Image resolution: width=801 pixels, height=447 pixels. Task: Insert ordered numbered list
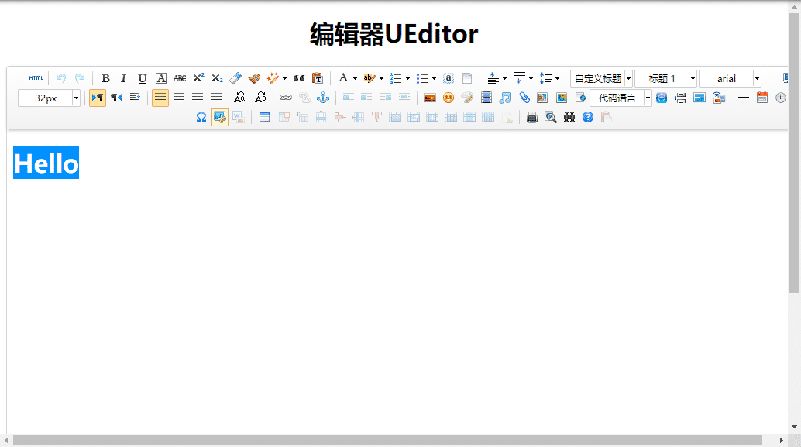pos(396,78)
